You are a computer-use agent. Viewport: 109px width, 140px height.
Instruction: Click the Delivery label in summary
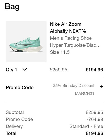pyautogui.click(x=14, y=127)
